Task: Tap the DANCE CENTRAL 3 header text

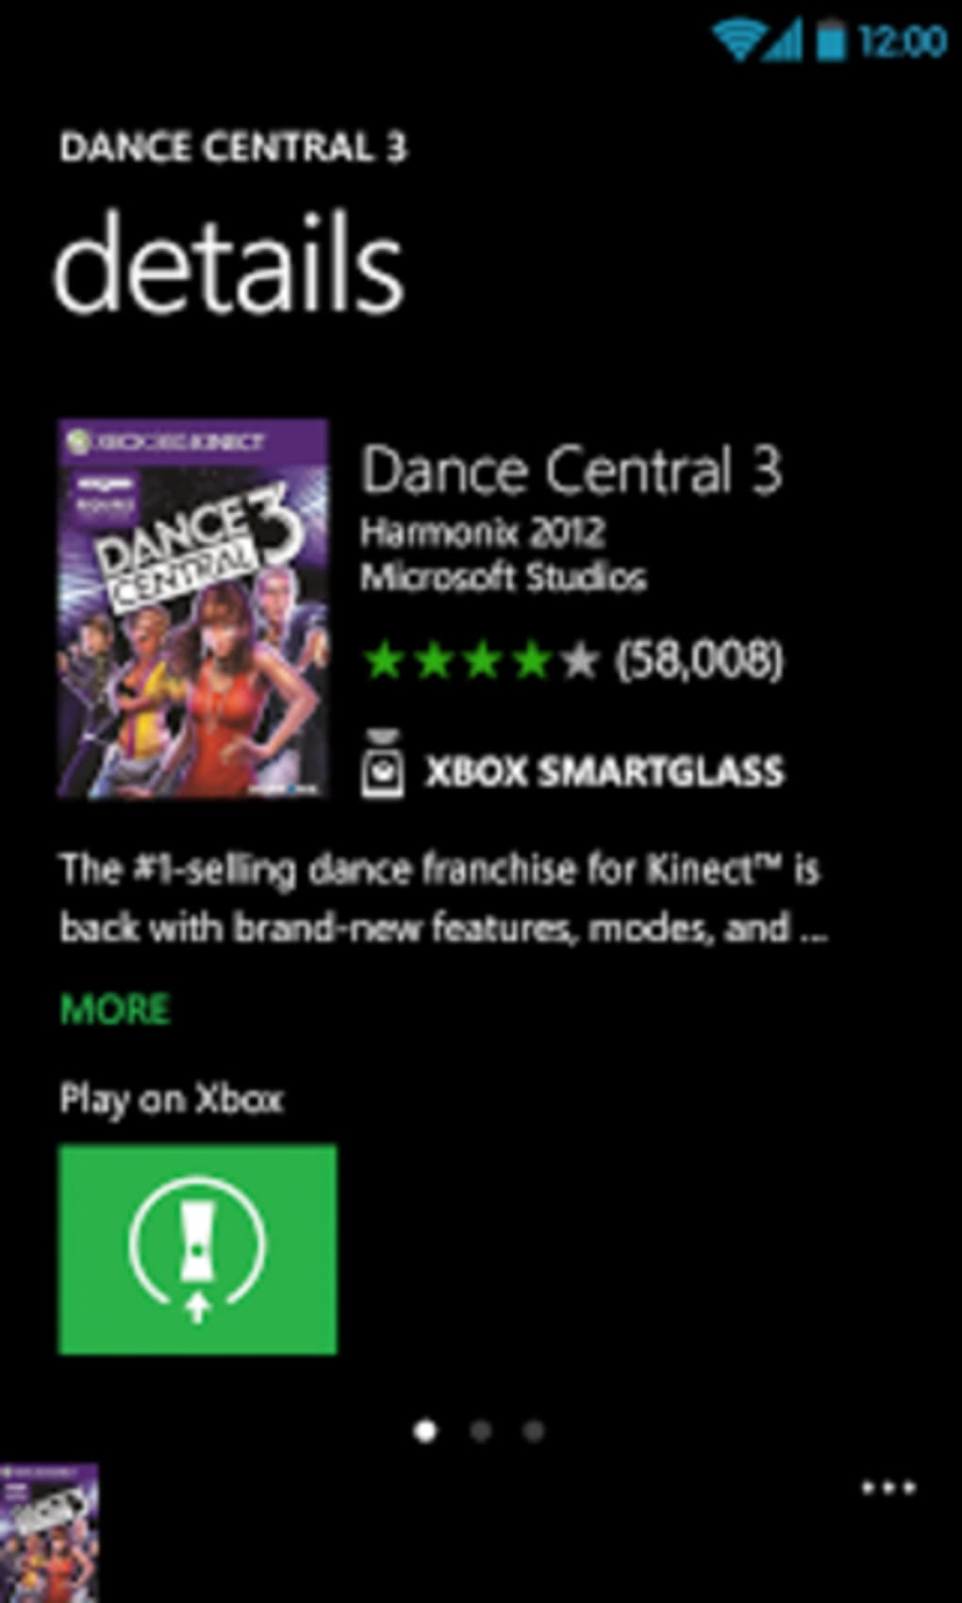Action: coord(233,147)
